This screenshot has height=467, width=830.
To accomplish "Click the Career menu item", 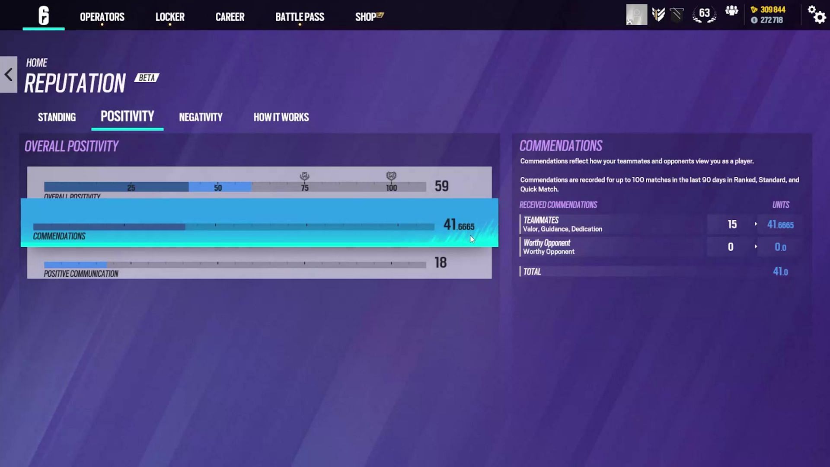I will [230, 16].
